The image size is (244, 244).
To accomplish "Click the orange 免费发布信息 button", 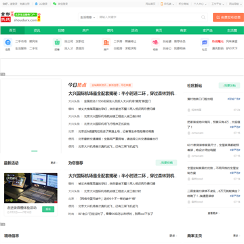I will 228,17.
